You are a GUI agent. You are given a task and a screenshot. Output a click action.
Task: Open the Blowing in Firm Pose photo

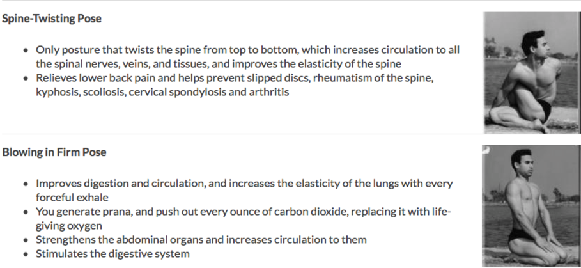pos(531,206)
